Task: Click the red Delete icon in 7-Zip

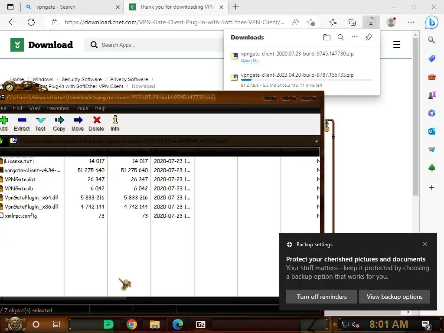Action: [97, 120]
